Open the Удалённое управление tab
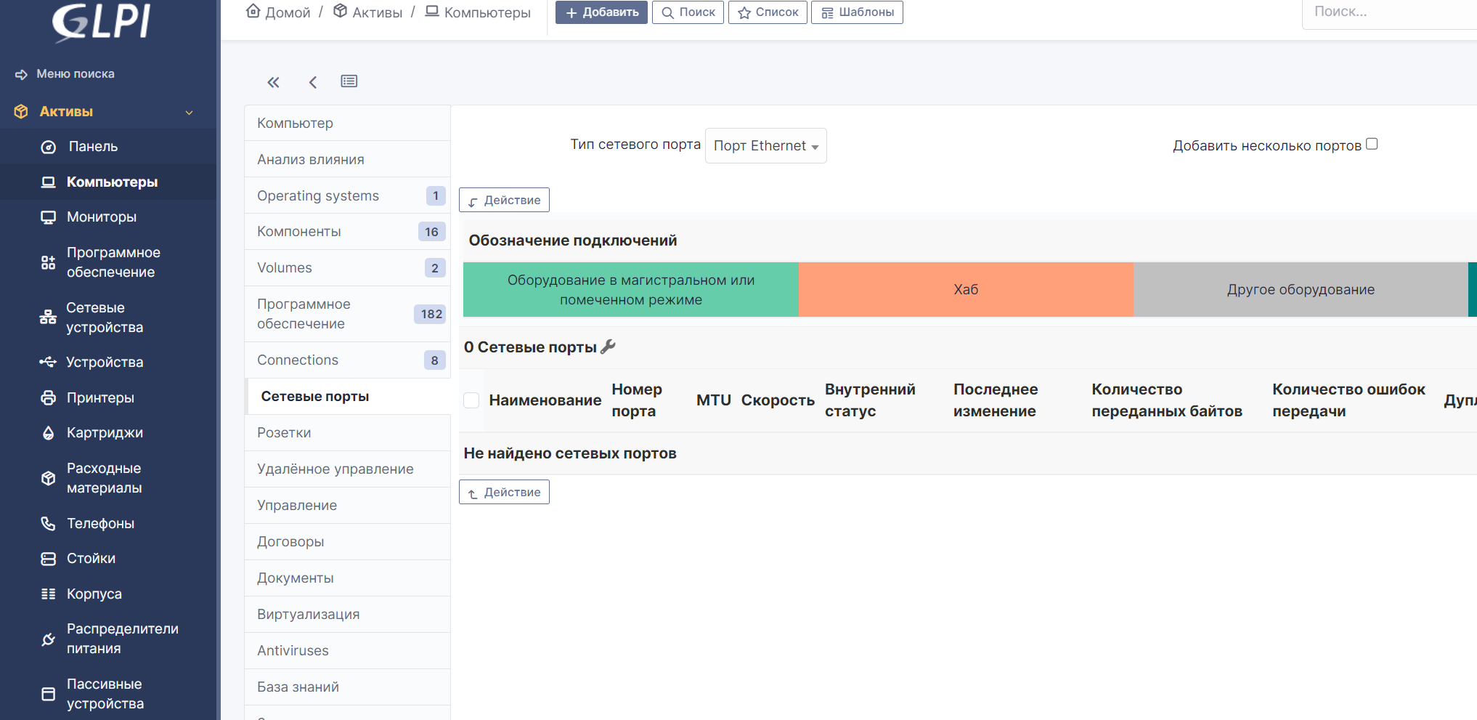Image resolution: width=1477 pixels, height=720 pixels. (347, 469)
